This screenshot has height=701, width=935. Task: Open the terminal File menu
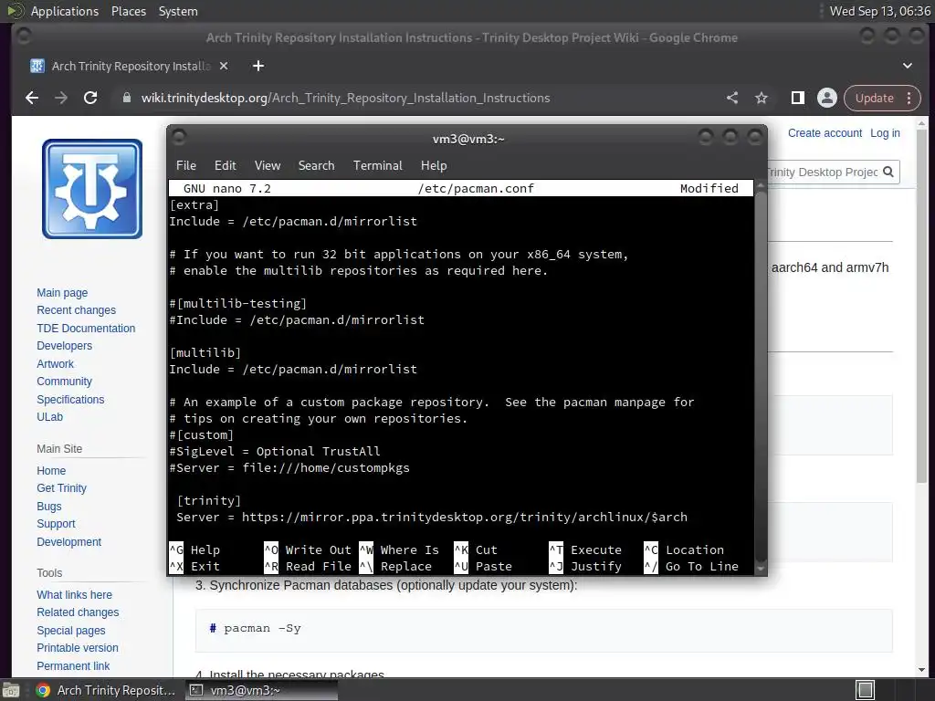(186, 166)
